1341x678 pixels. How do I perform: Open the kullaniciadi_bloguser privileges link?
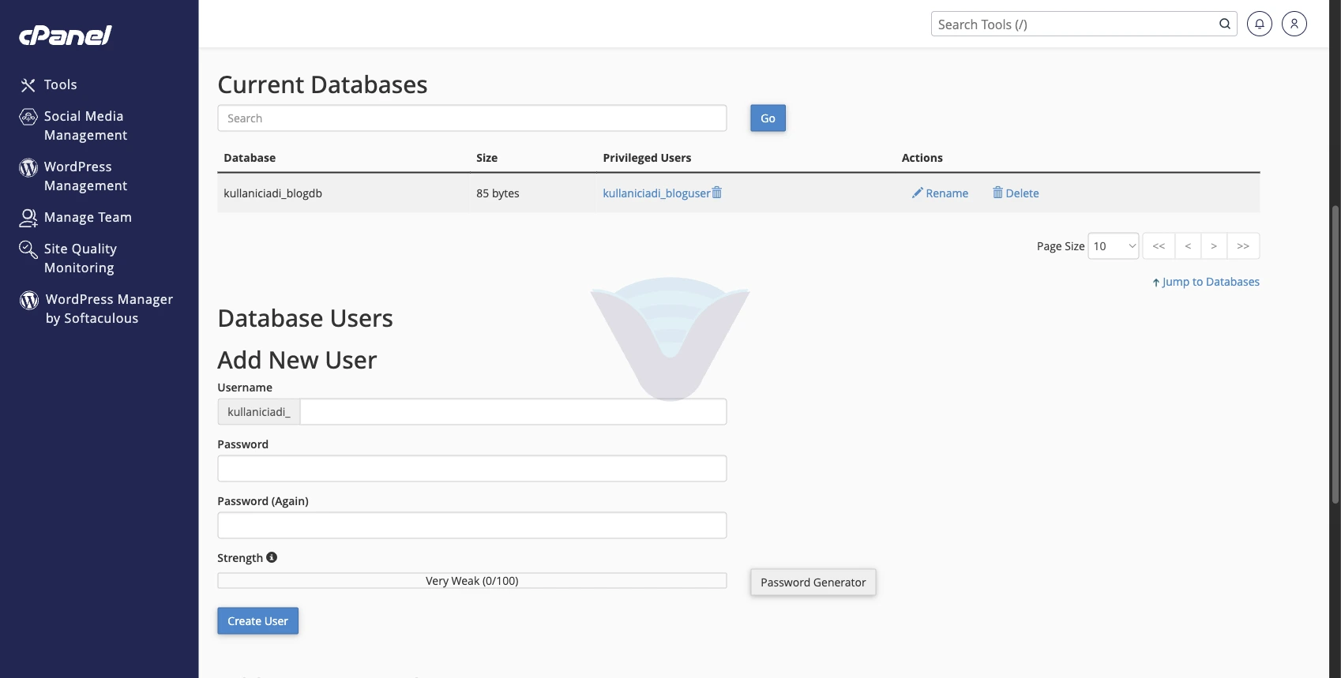tap(656, 193)
